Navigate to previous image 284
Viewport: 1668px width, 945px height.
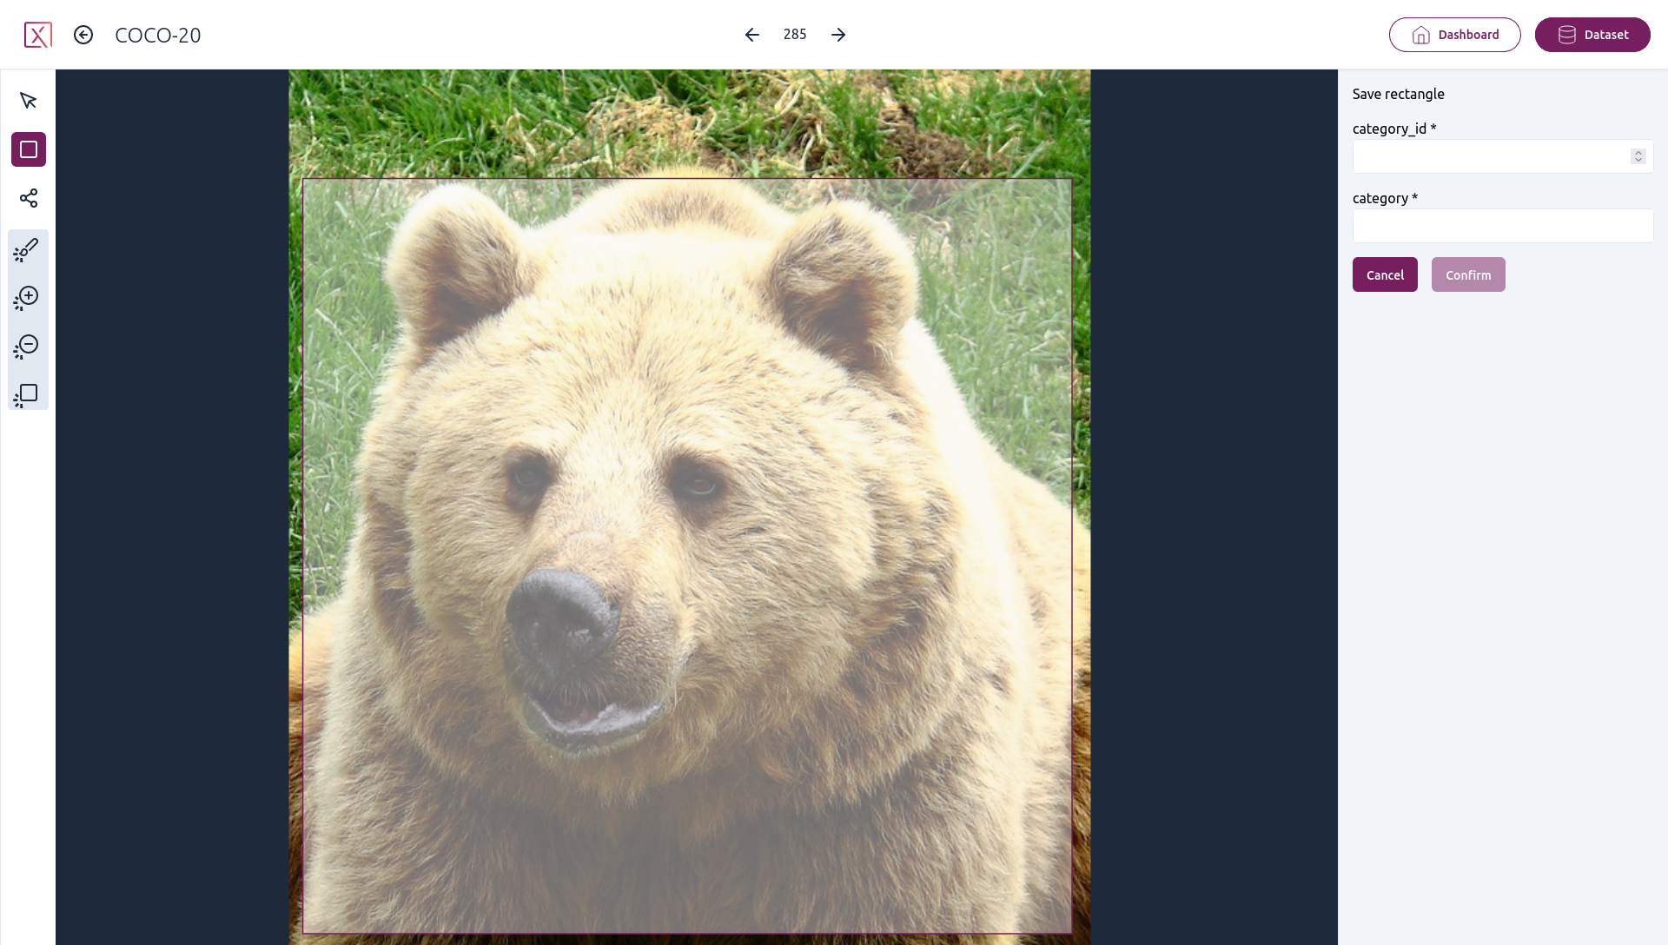751,35
